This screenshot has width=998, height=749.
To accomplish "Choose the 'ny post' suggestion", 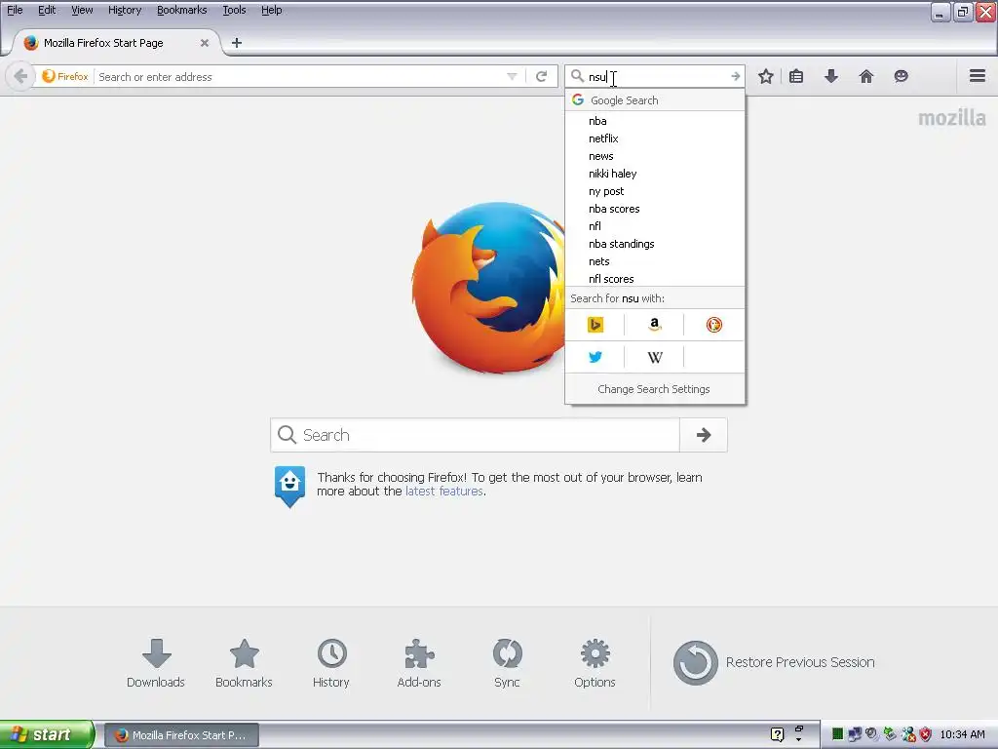I will pos(654,191).
